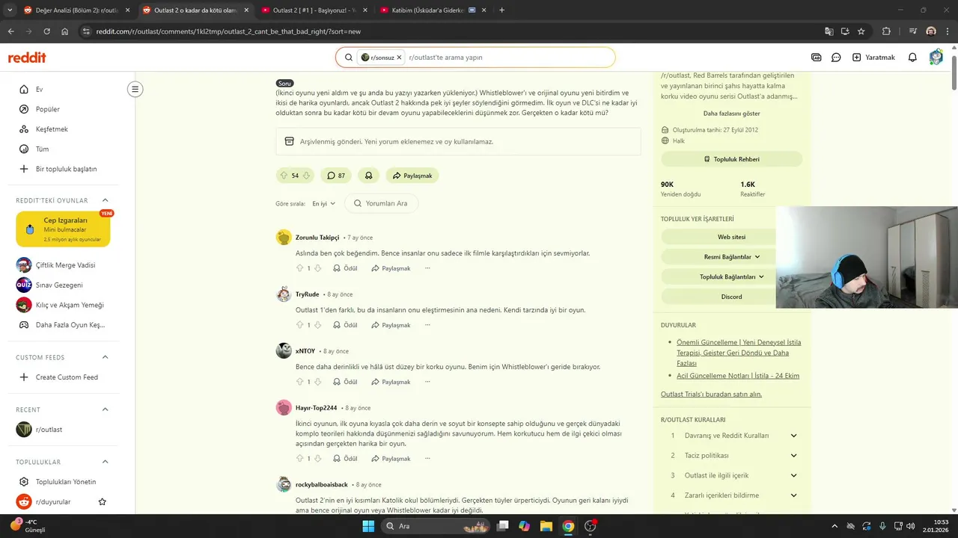Award Hayır-Top2244's comment with Ödül
958x538 pixels.
point(345,459)
